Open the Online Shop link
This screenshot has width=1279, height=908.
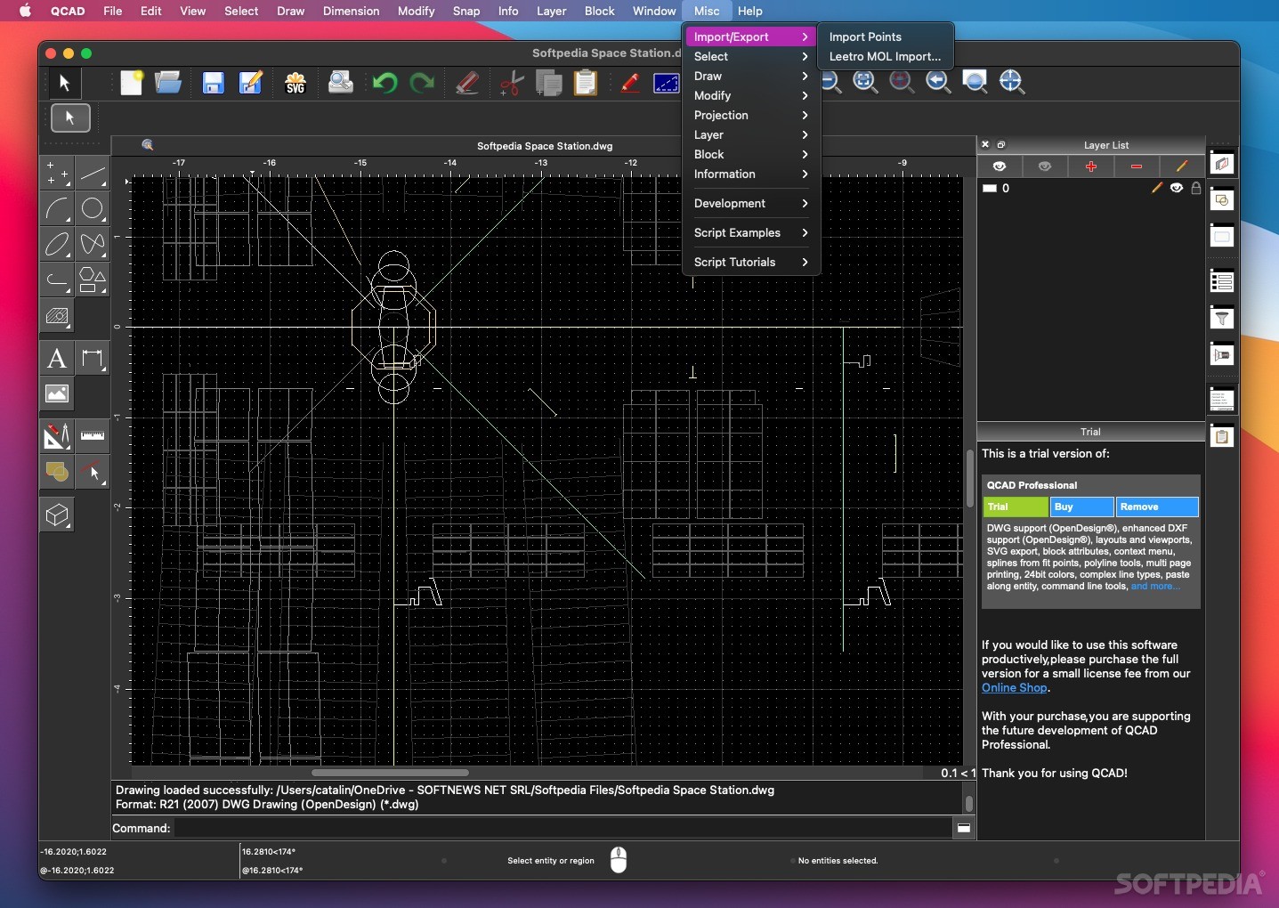(1015, 687)
